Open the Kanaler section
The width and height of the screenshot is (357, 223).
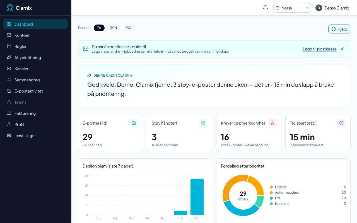coord(35,69)
